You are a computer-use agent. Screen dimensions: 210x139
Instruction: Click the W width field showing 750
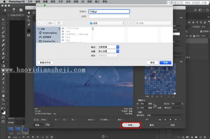click(144, 104)
